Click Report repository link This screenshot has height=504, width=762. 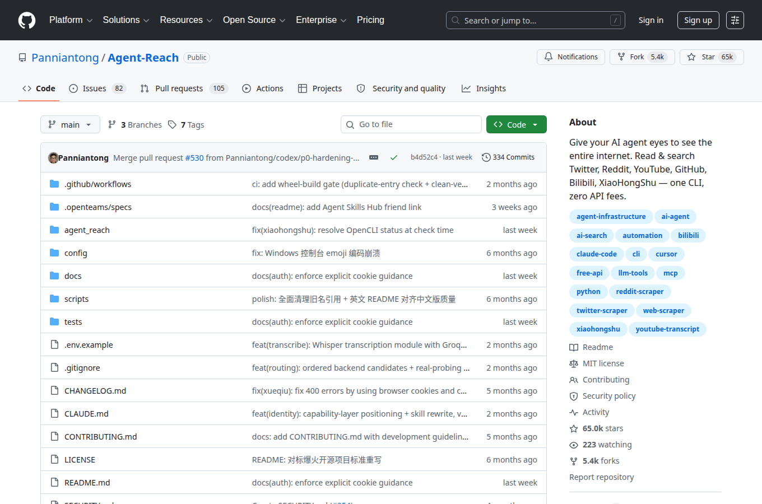pyautogui.click(x=601, y=477)
